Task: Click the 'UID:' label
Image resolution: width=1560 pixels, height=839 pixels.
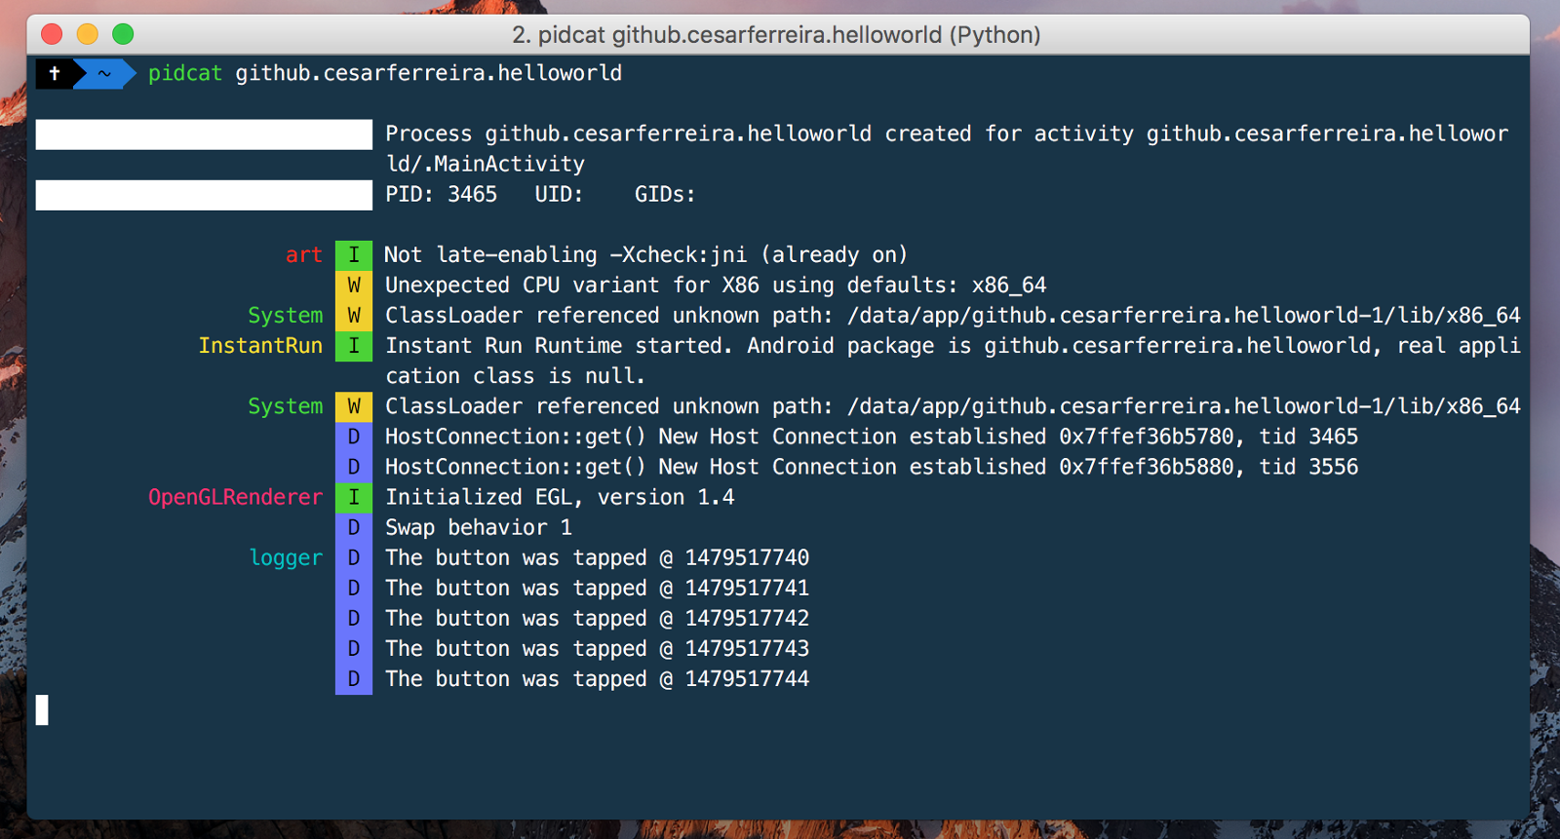Action: pyautogui.click(x=559, y=194)
